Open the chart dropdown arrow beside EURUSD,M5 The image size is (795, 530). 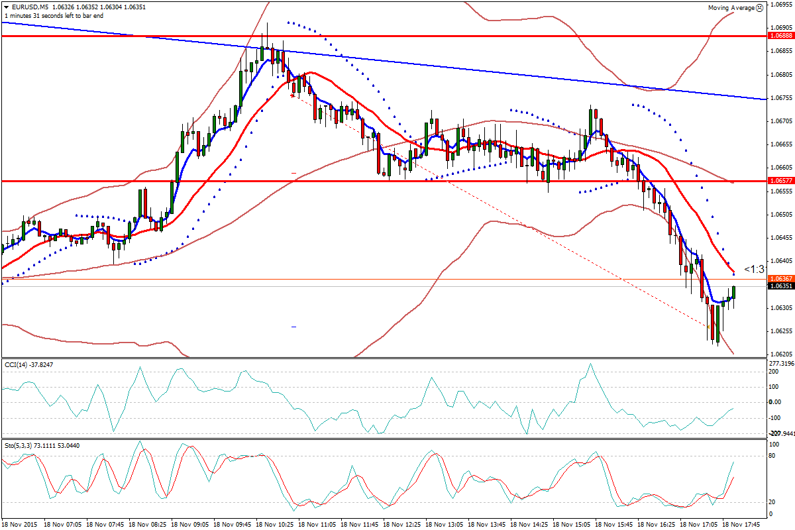pyautogui.click(x=6, y=7)
